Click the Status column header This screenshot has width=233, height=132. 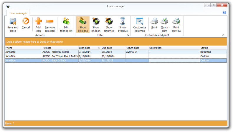[x=213, y=48]
